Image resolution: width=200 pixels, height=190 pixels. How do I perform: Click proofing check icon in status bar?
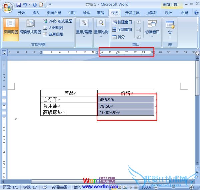pyautogui.click(x=45, y=187)
